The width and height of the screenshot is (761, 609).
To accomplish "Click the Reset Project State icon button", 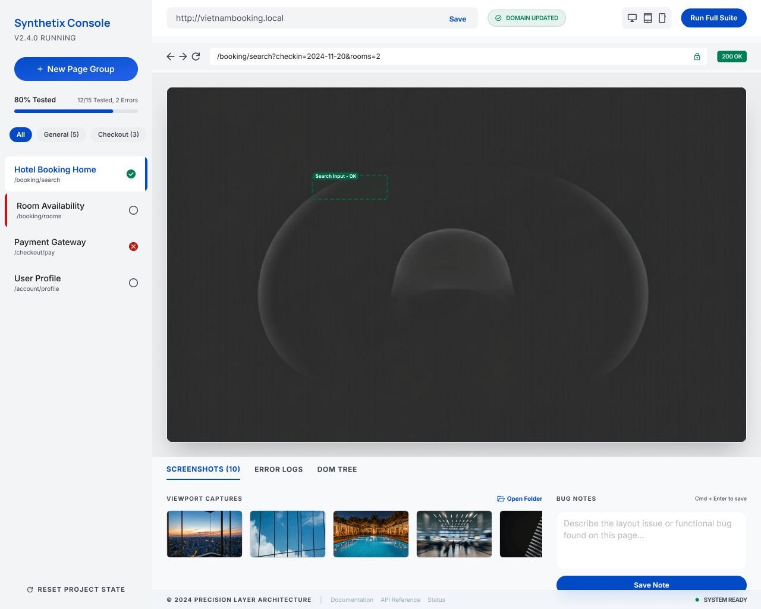I will 29,589.
